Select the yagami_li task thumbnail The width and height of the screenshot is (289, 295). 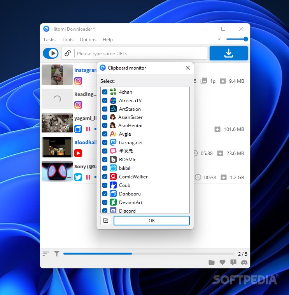point(57,123)
